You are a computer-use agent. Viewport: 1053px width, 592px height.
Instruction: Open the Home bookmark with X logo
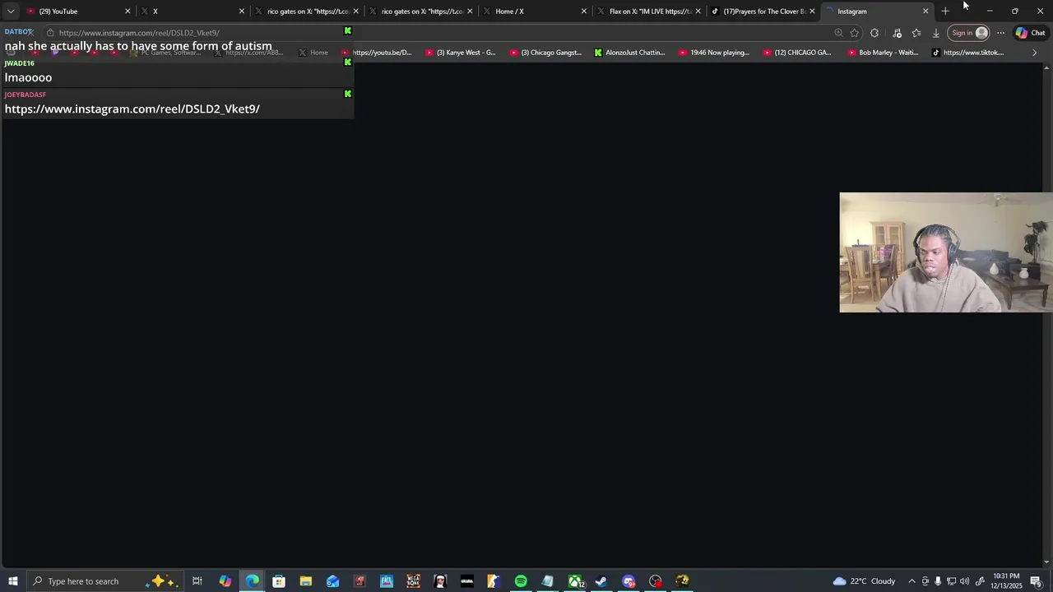pos(313,53)
